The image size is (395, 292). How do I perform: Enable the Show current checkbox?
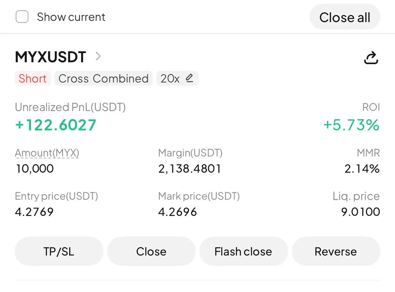[22, 17]
